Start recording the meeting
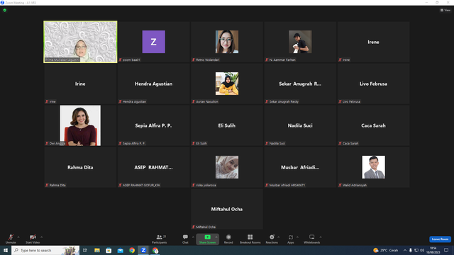 [228, 239]
